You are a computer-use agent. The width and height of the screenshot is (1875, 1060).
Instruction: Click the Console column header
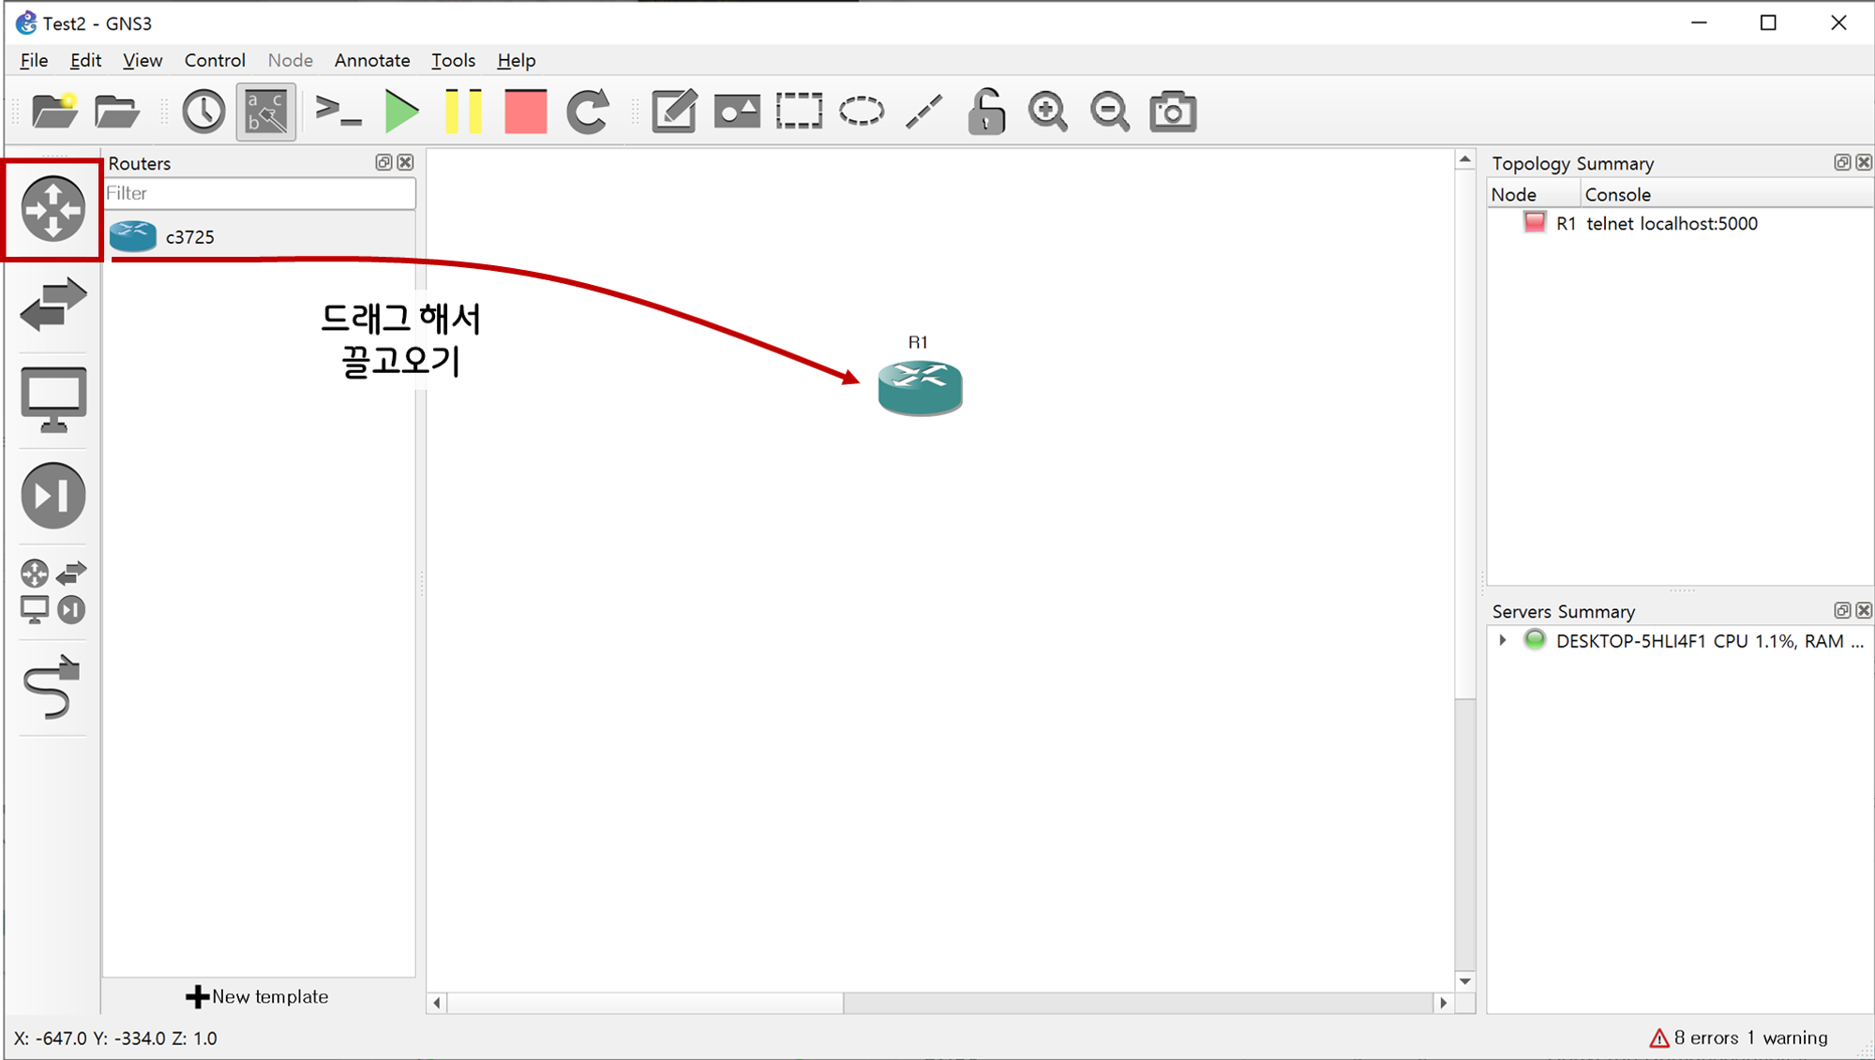click(1726, 194)
